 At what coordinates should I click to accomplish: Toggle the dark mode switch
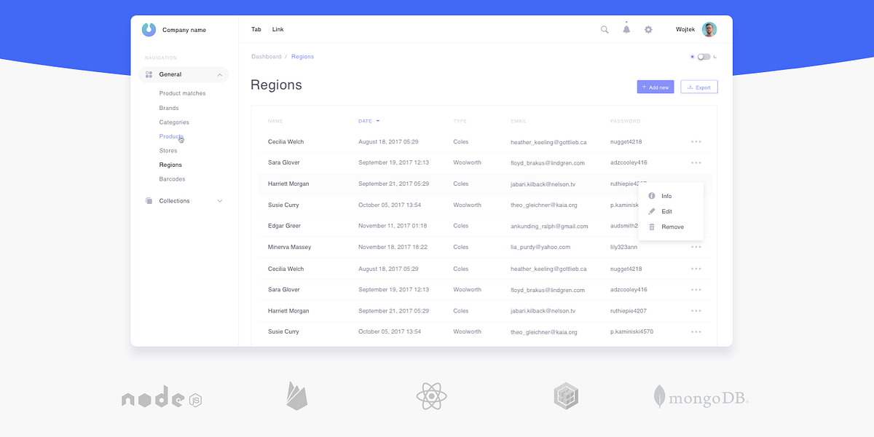[x=704, y=56]
